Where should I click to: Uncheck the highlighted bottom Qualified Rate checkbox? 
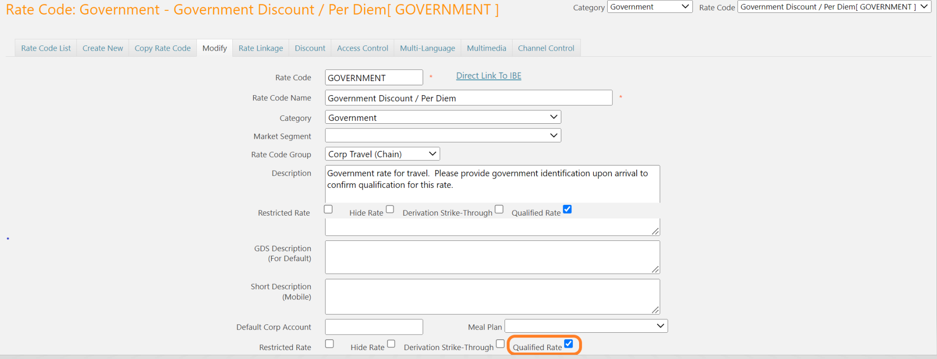coord(568,344)
